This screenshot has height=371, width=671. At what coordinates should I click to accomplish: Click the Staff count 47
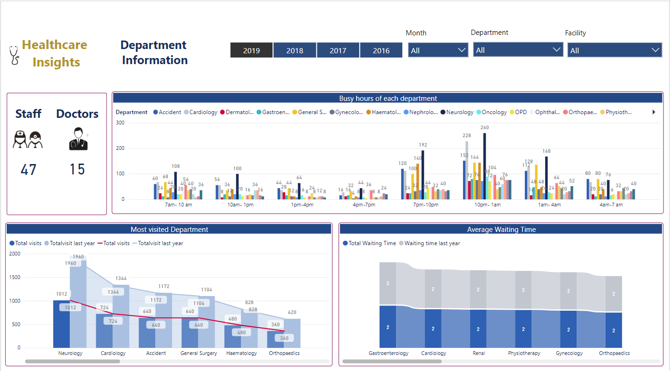point(28,170)
